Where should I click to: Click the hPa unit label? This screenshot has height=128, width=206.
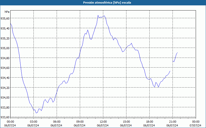[x=7, y=12]
